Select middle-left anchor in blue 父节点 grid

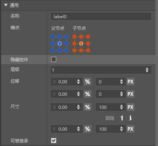pos(53,43)
